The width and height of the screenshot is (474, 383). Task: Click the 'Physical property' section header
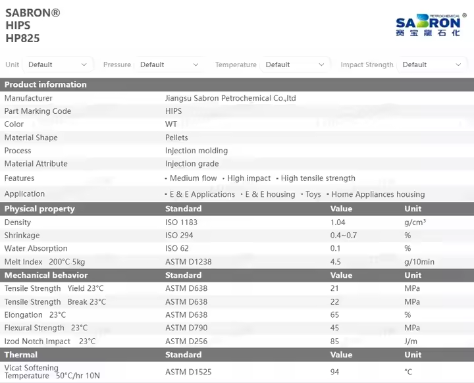[x=39, y=209]
